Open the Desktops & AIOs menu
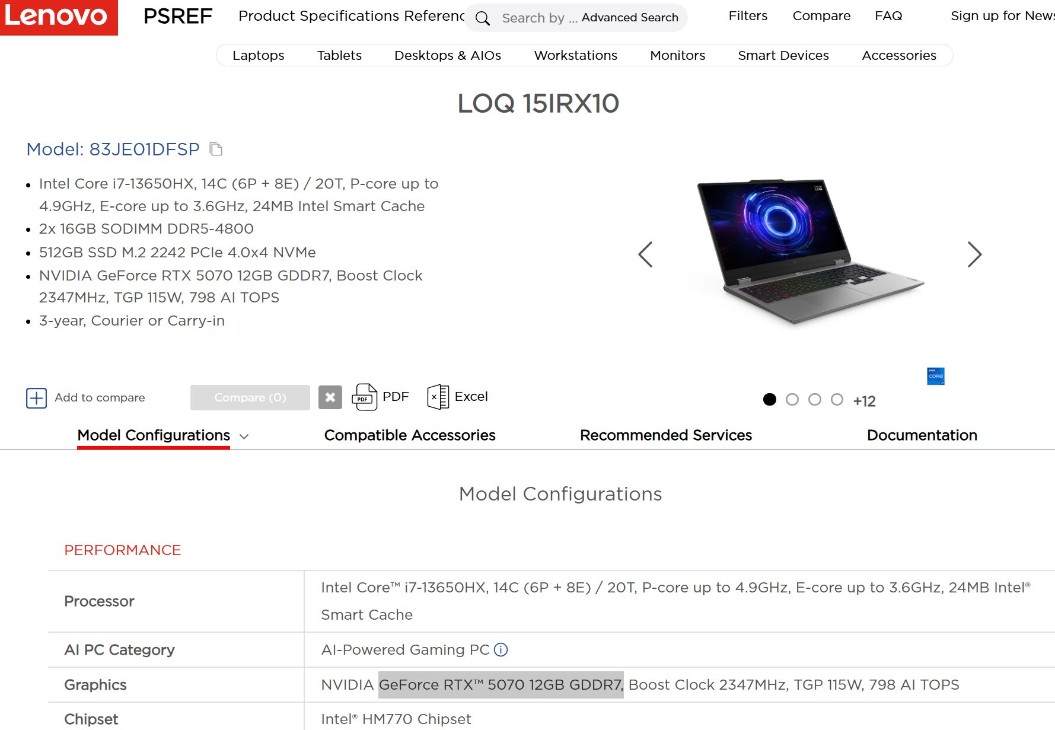 click(448, 55)
